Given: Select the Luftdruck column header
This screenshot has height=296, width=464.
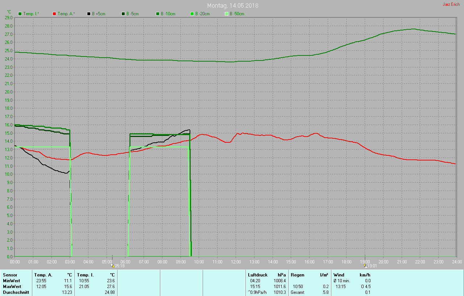Looking at the screenshot, I should (x=258, y=275).
